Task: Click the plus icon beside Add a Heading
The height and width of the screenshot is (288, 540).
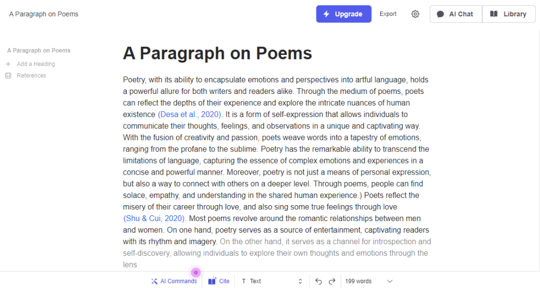Action: pos(8,64)
